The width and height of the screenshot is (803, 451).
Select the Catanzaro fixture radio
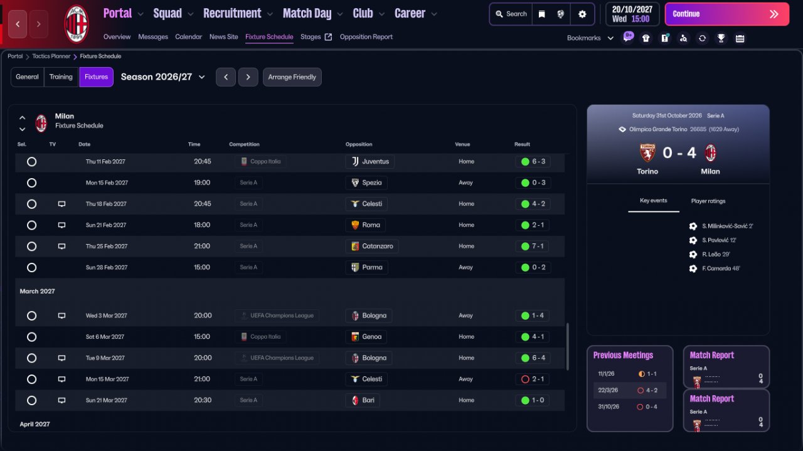pos(31,247)
